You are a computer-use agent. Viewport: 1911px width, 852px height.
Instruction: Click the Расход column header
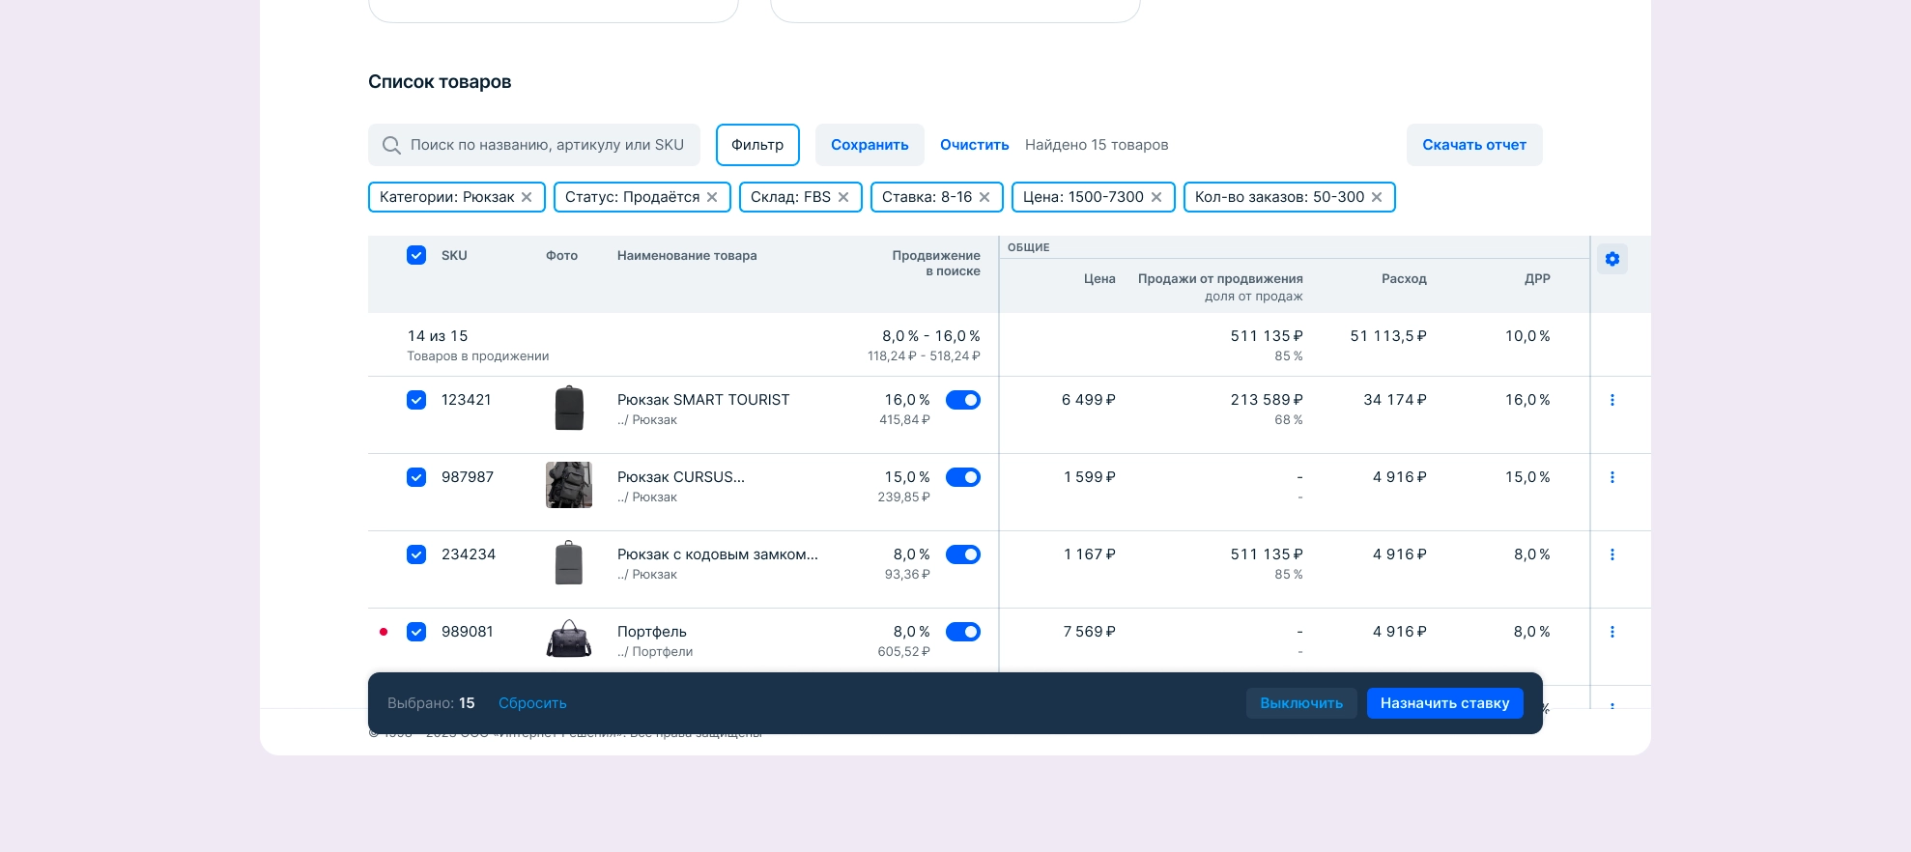pyautogui.click(x=1404, y=278)
